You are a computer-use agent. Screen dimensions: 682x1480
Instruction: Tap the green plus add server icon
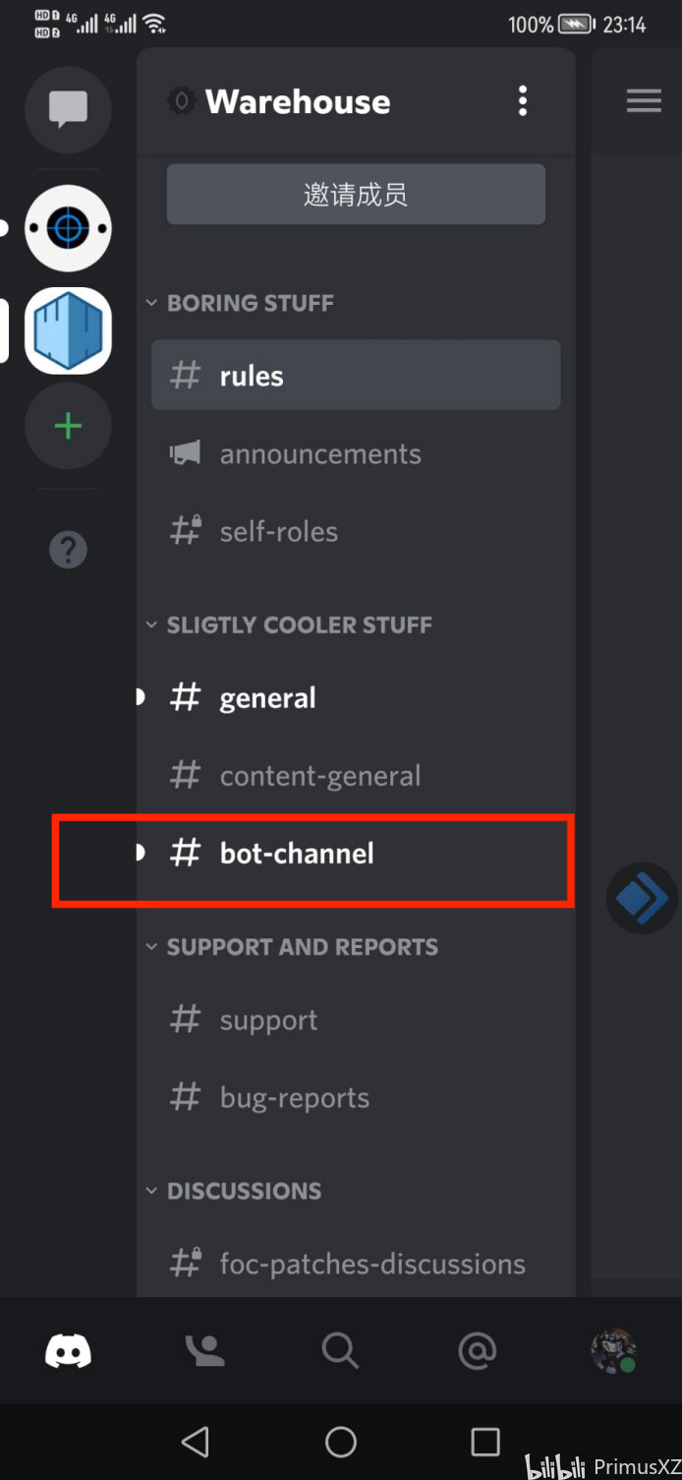coord(68,427)
